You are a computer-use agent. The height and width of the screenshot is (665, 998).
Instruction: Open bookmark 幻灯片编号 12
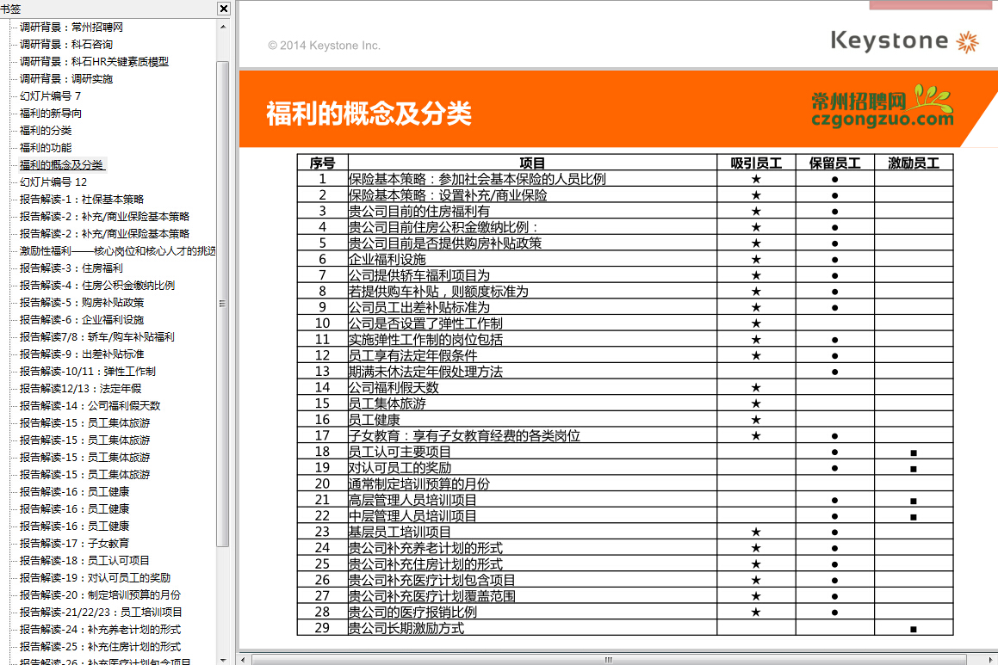pyautogui.click(x=53, y=182)
